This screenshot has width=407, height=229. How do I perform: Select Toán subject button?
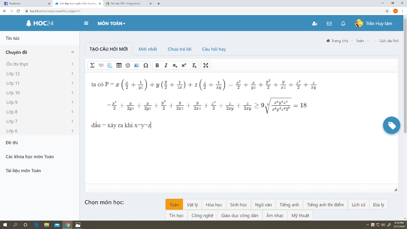(174, 205)
